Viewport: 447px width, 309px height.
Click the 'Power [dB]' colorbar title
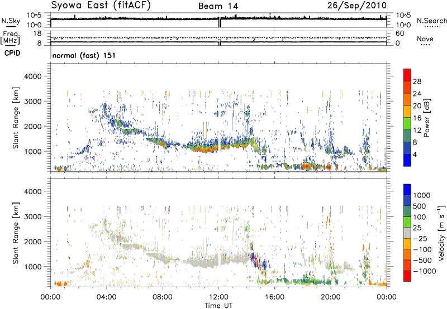[x=427, y=118]
